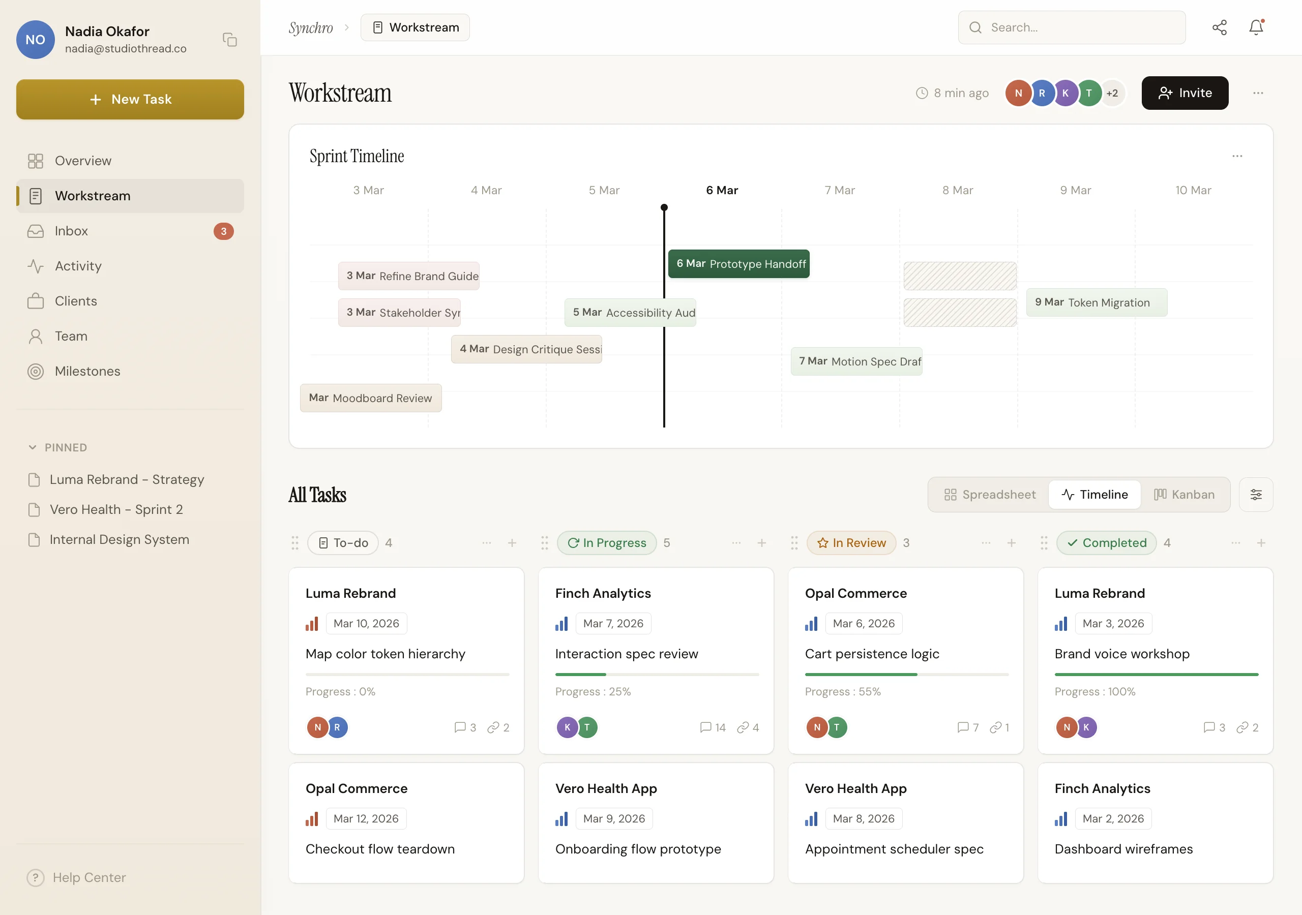Click the copy icon beside Nadia Okafor

coord(230,40)
